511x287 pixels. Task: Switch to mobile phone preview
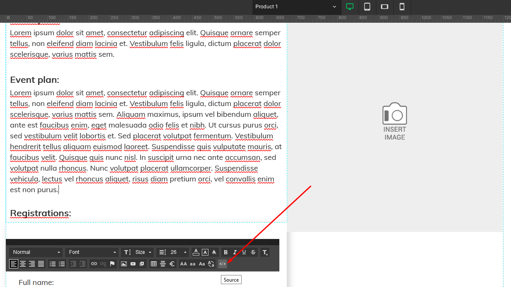click(x=402, y=7)
